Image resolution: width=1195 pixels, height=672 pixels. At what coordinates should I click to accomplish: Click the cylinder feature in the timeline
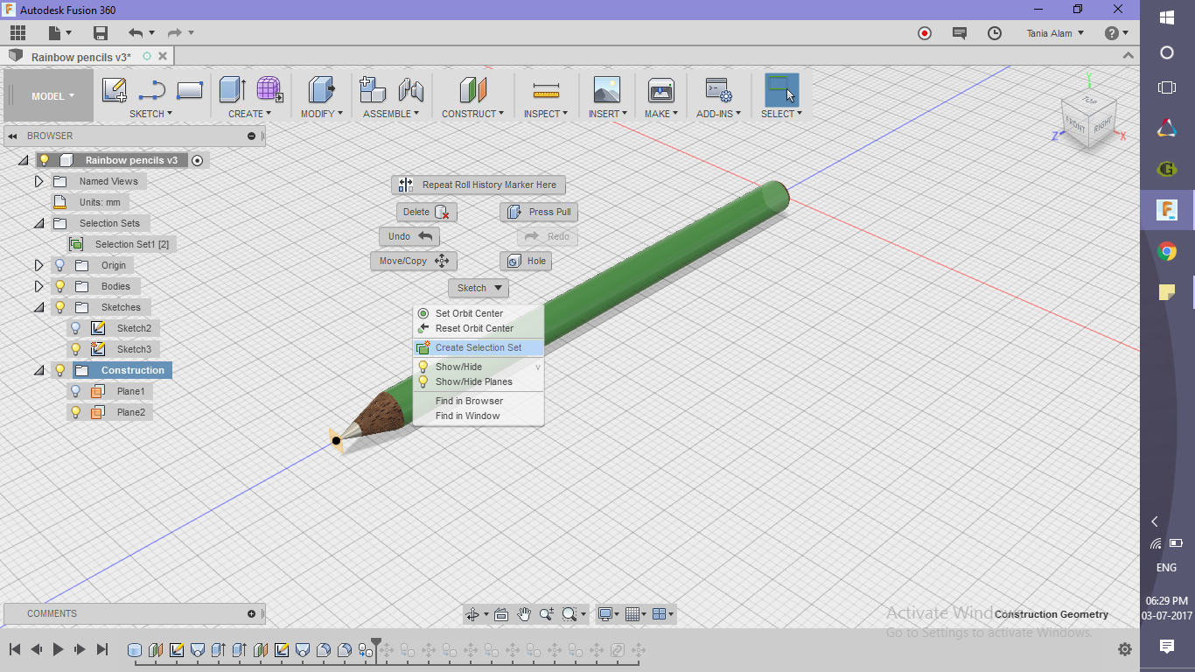[x=135, y=650]
